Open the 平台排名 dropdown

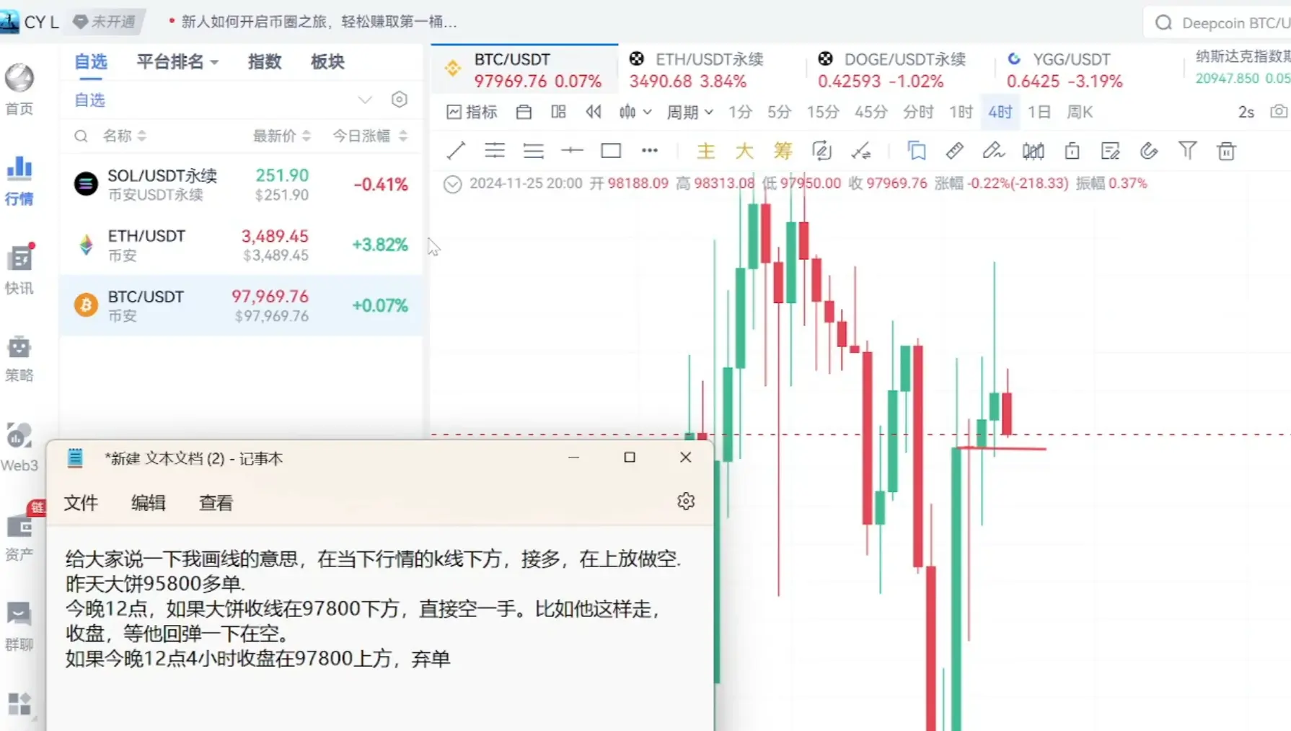[x=177, y=62]
